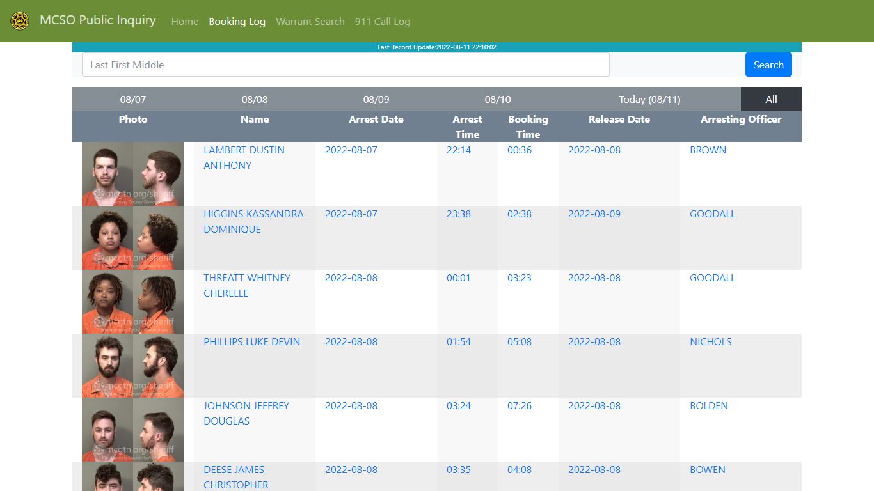
Task: Open Phillips Luke Devin's mugshot photo
Action: click(x=133, y=366)
